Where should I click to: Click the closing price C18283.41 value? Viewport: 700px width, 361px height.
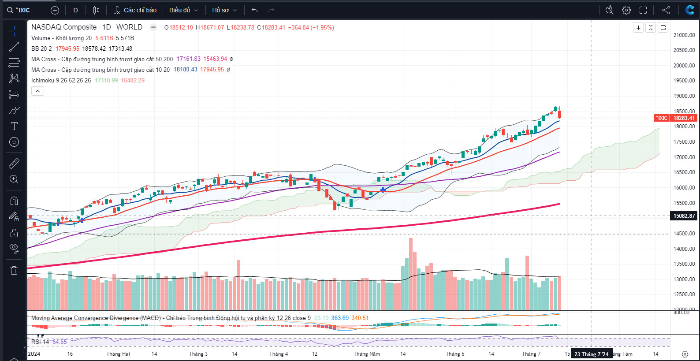(271, 27)
